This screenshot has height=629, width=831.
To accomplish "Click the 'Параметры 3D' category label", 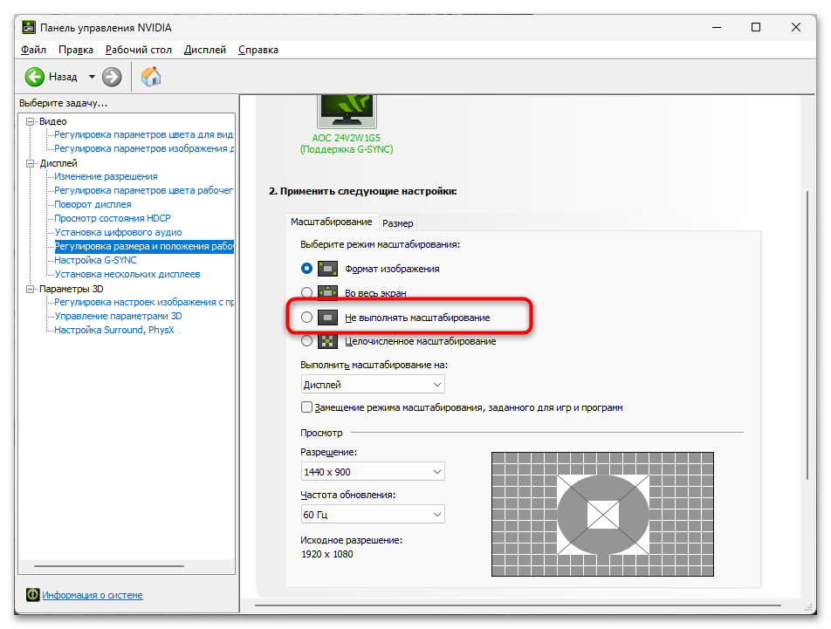I will click(71, 289).
